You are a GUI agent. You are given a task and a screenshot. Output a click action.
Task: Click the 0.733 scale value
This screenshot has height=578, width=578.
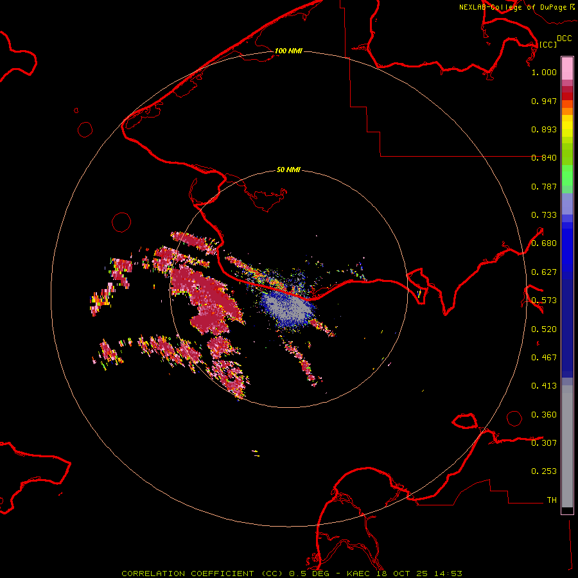544,215
